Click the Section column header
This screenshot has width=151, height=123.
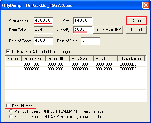[13, 59]
